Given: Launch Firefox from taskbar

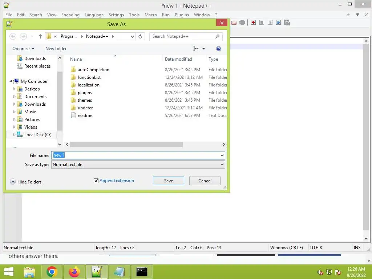Looking at the screenshot, I should [74, 272].
